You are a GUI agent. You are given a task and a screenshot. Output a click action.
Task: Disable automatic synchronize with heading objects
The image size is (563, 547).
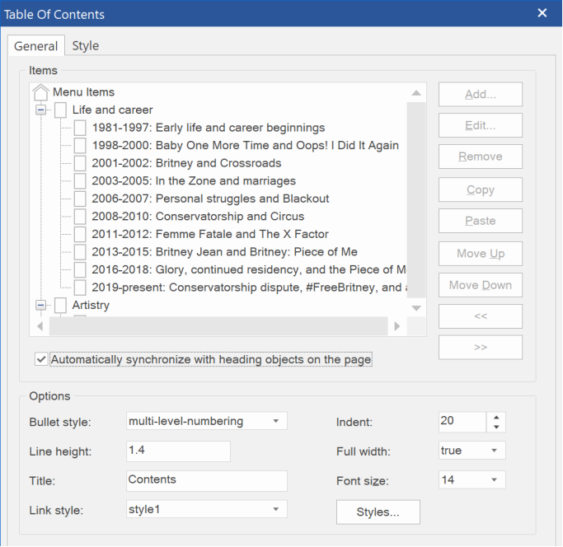[x=41, y=359]
